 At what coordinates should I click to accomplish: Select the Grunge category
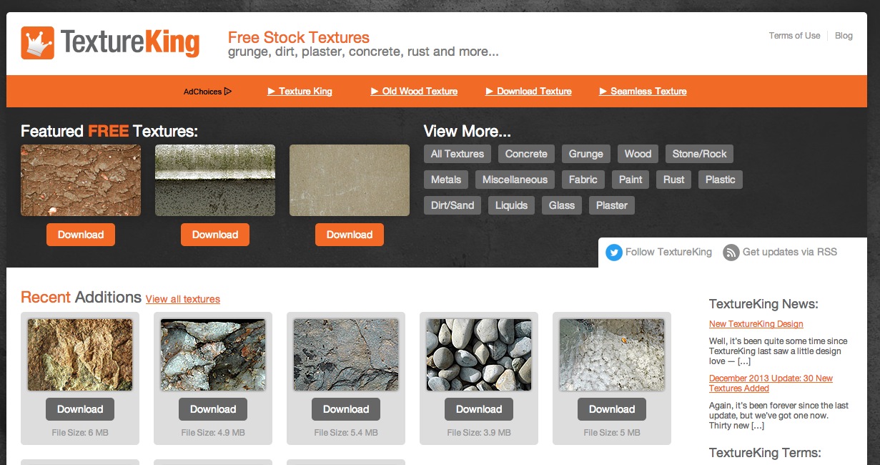pyautogui.click(x=586, y=154)
